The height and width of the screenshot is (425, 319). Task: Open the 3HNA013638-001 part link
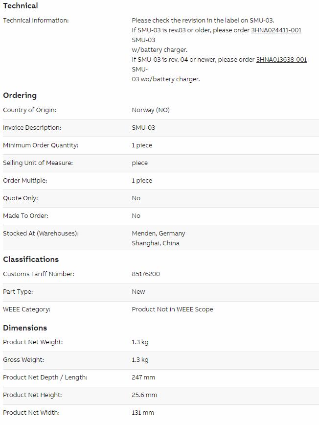pyautogui.click(x=281, y=59)
